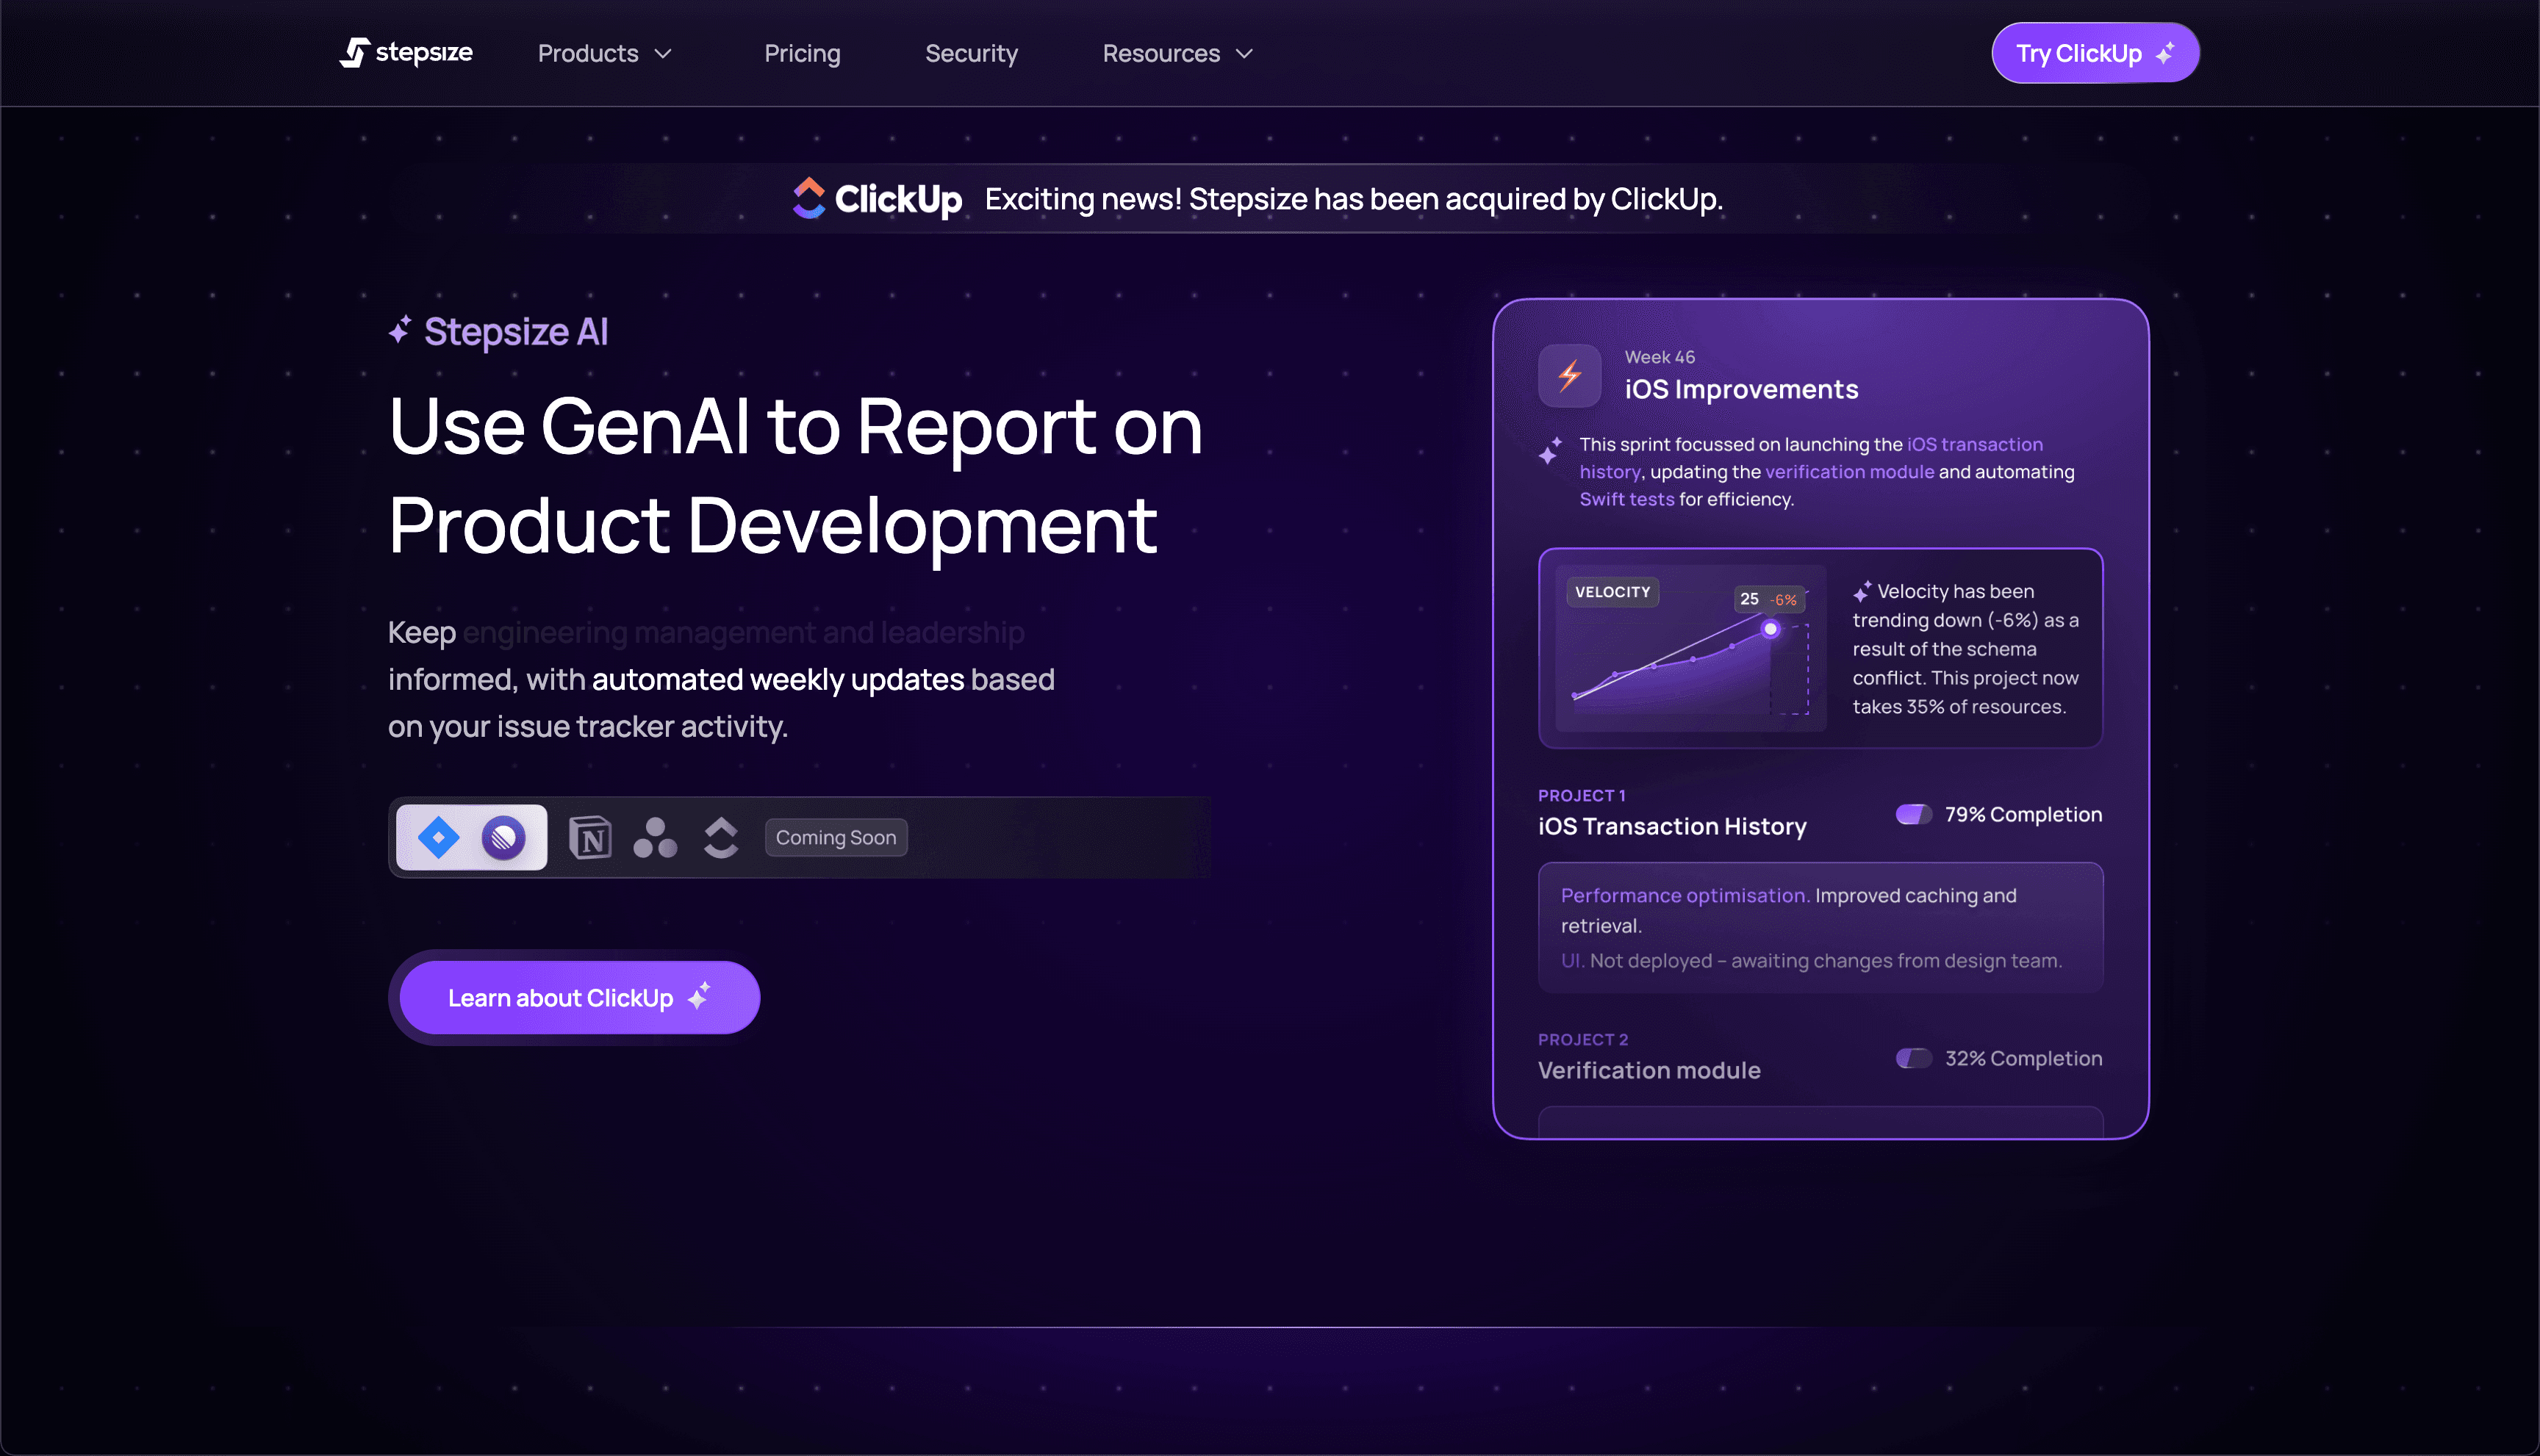Click the Asana three-dots icon

(656, 837)
